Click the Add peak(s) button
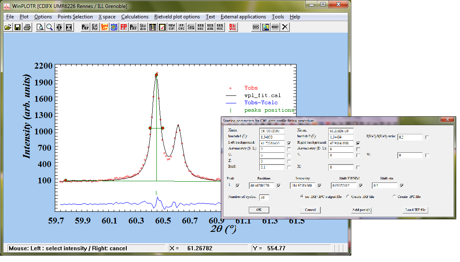This screenshot has height=262, width=460. pos(362,210)
